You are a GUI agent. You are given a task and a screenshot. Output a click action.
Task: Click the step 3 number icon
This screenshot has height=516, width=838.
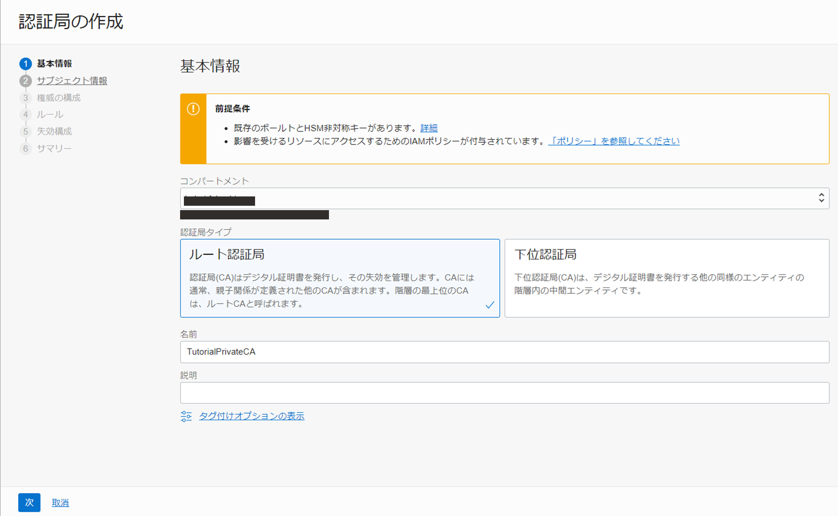pos(25,98)
